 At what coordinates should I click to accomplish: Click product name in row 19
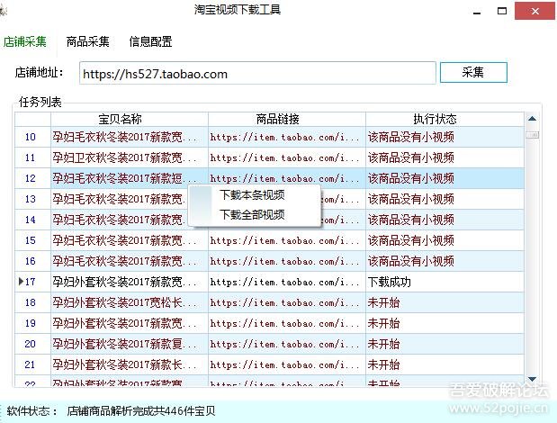tap(130, 323)
